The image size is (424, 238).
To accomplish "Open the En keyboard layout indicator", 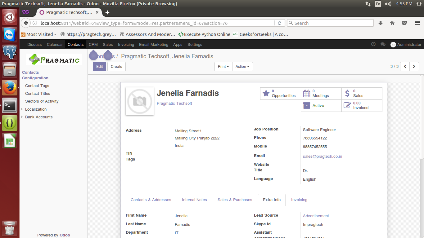I will [378, 4].
